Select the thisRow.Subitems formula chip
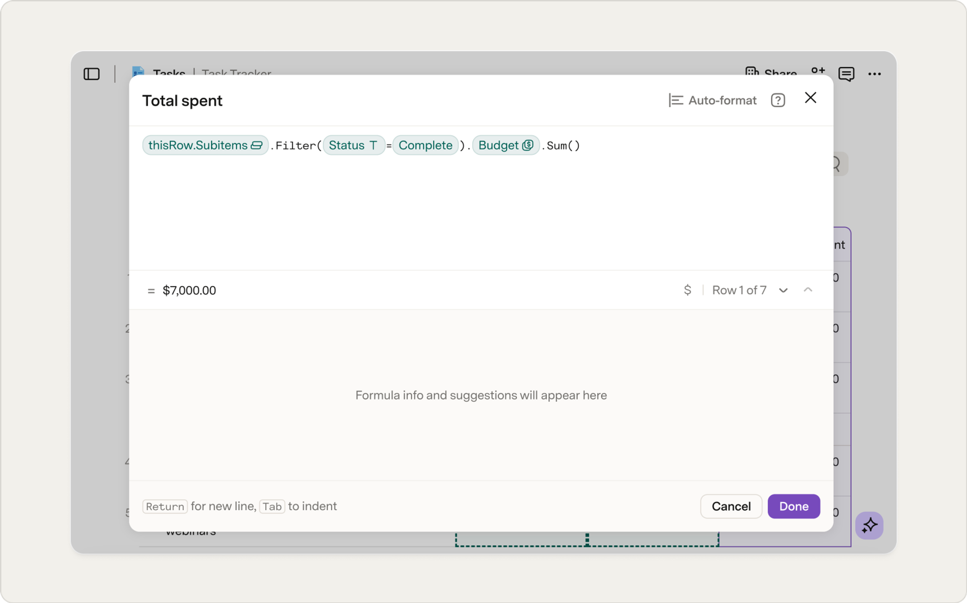Screen dimensions: 967x603 click(205, 145)
